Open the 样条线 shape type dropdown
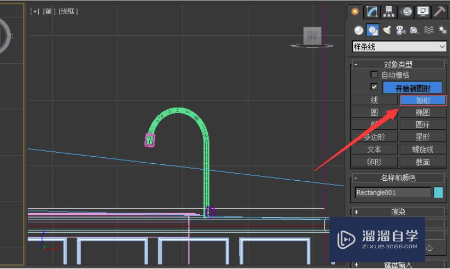This screenshot has height=269, width=450. coord(399,47)
